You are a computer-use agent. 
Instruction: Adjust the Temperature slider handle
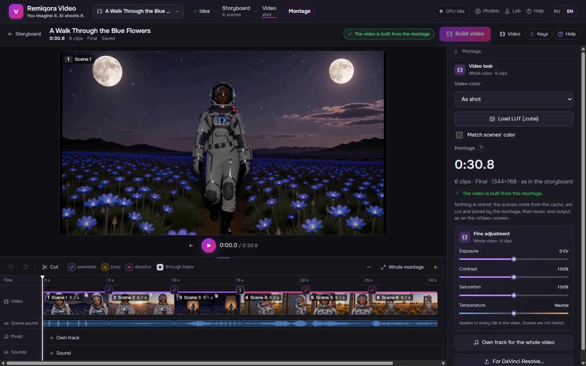(514, 313)
